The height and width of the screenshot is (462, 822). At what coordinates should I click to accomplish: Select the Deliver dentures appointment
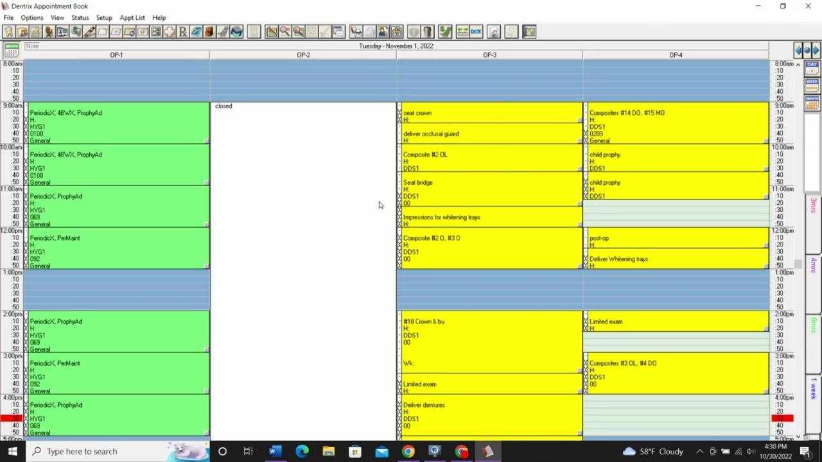(489, 415)
